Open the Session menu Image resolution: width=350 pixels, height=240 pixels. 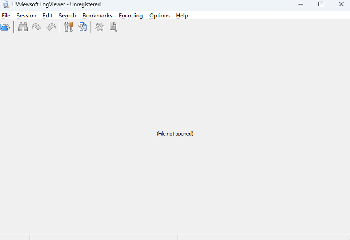[26, 15]
